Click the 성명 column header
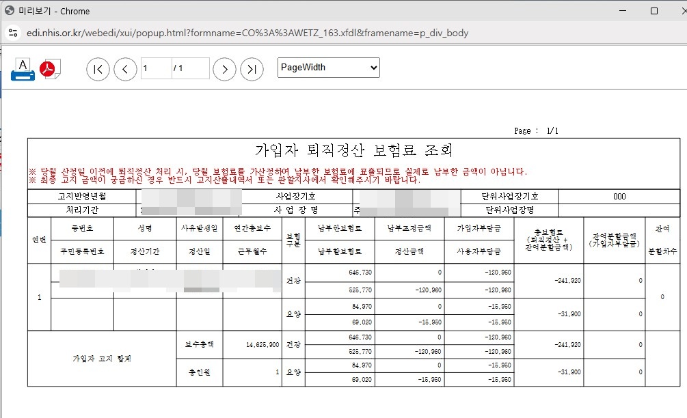 pos(145,228)
